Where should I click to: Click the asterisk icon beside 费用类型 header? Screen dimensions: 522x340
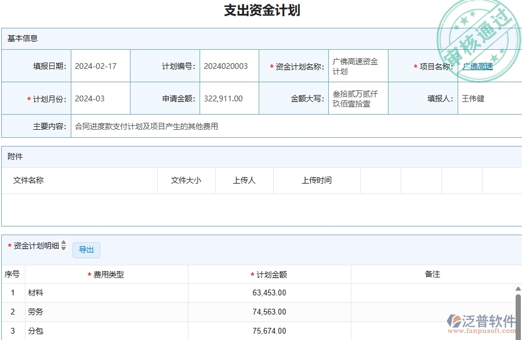pyautogui.click(x=89, y=275)
